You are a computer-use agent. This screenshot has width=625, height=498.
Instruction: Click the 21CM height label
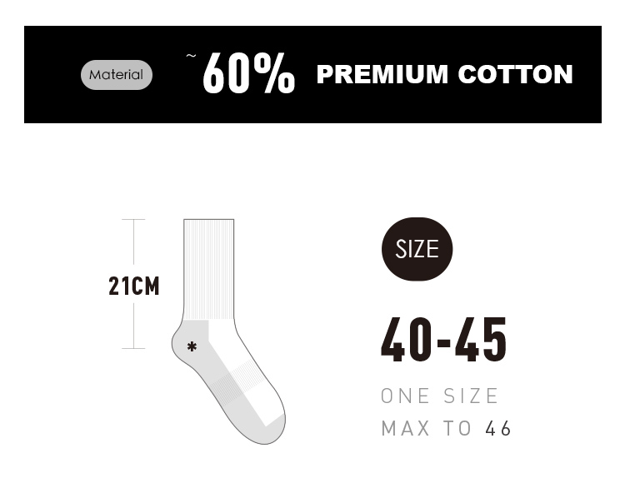coord(133,286)
